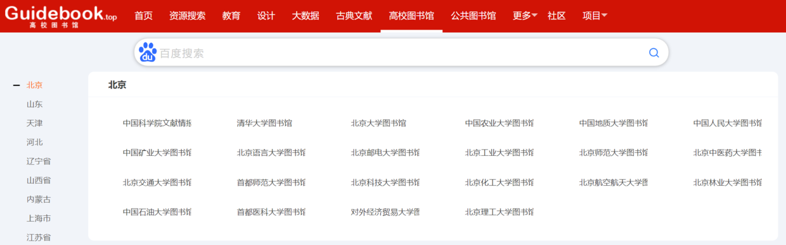The width and height of the screenshot is (786, 245).
Task: Focus the 百度搜索 input field
Action: (401, 53)
